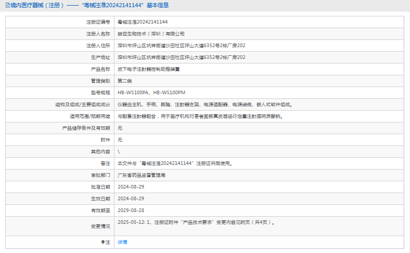Open the 详情 link
The width and height of the screenshot is (410, 253).
point(122,242)
